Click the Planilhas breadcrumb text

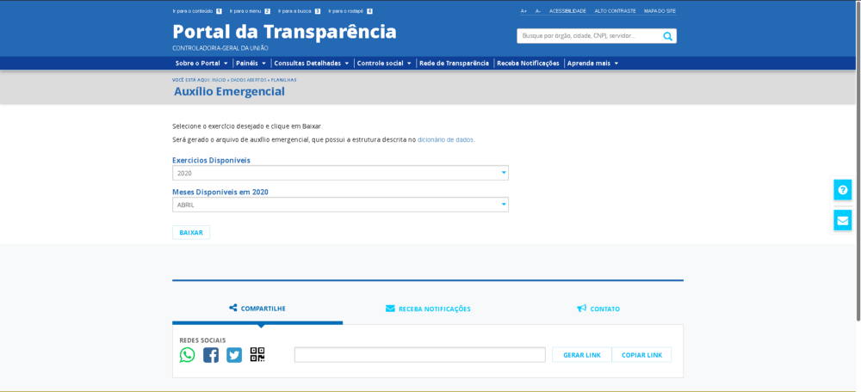click(x=284, y=80)
